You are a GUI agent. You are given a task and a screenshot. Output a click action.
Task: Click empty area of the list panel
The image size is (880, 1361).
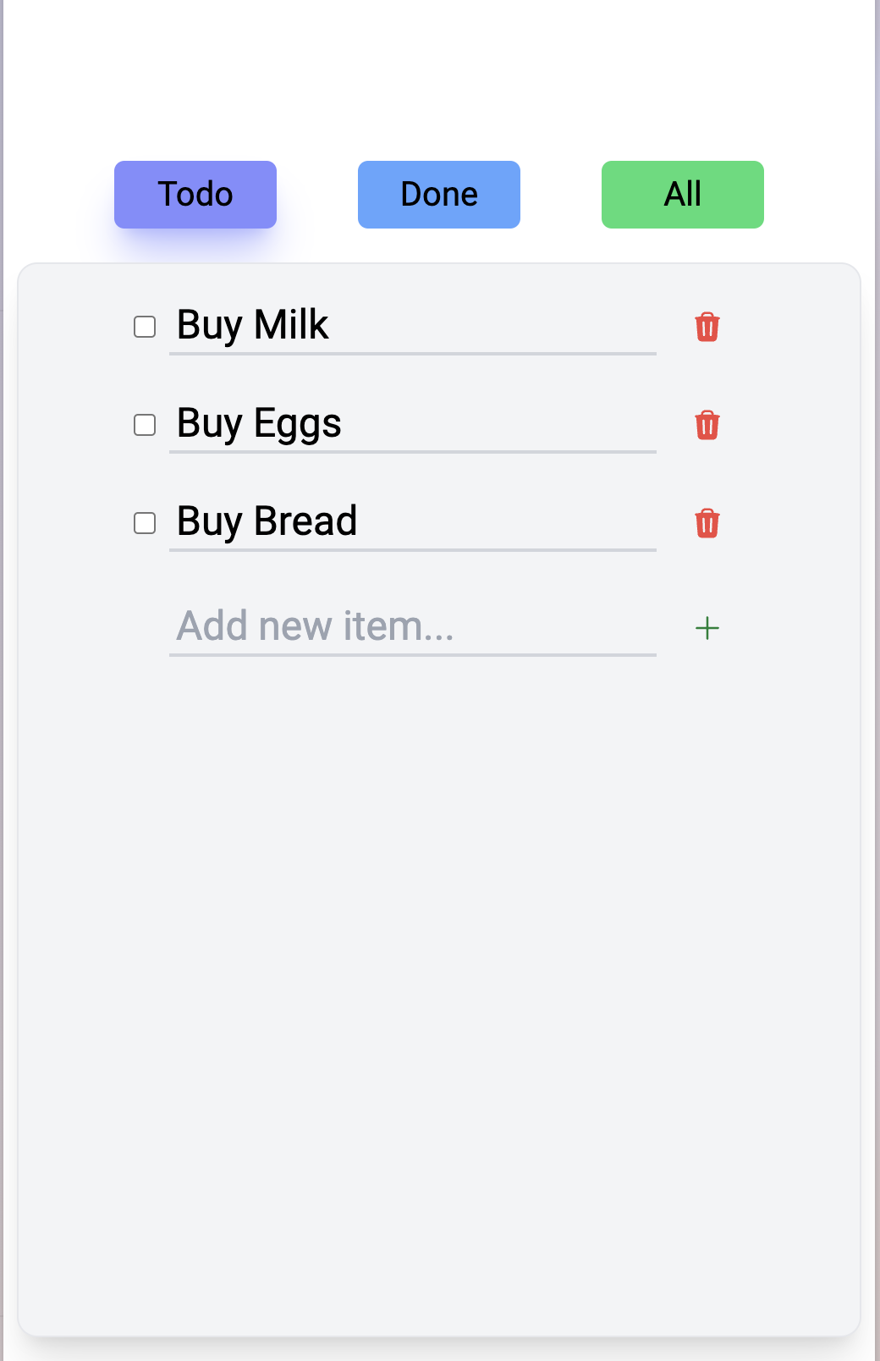[438, 973]
